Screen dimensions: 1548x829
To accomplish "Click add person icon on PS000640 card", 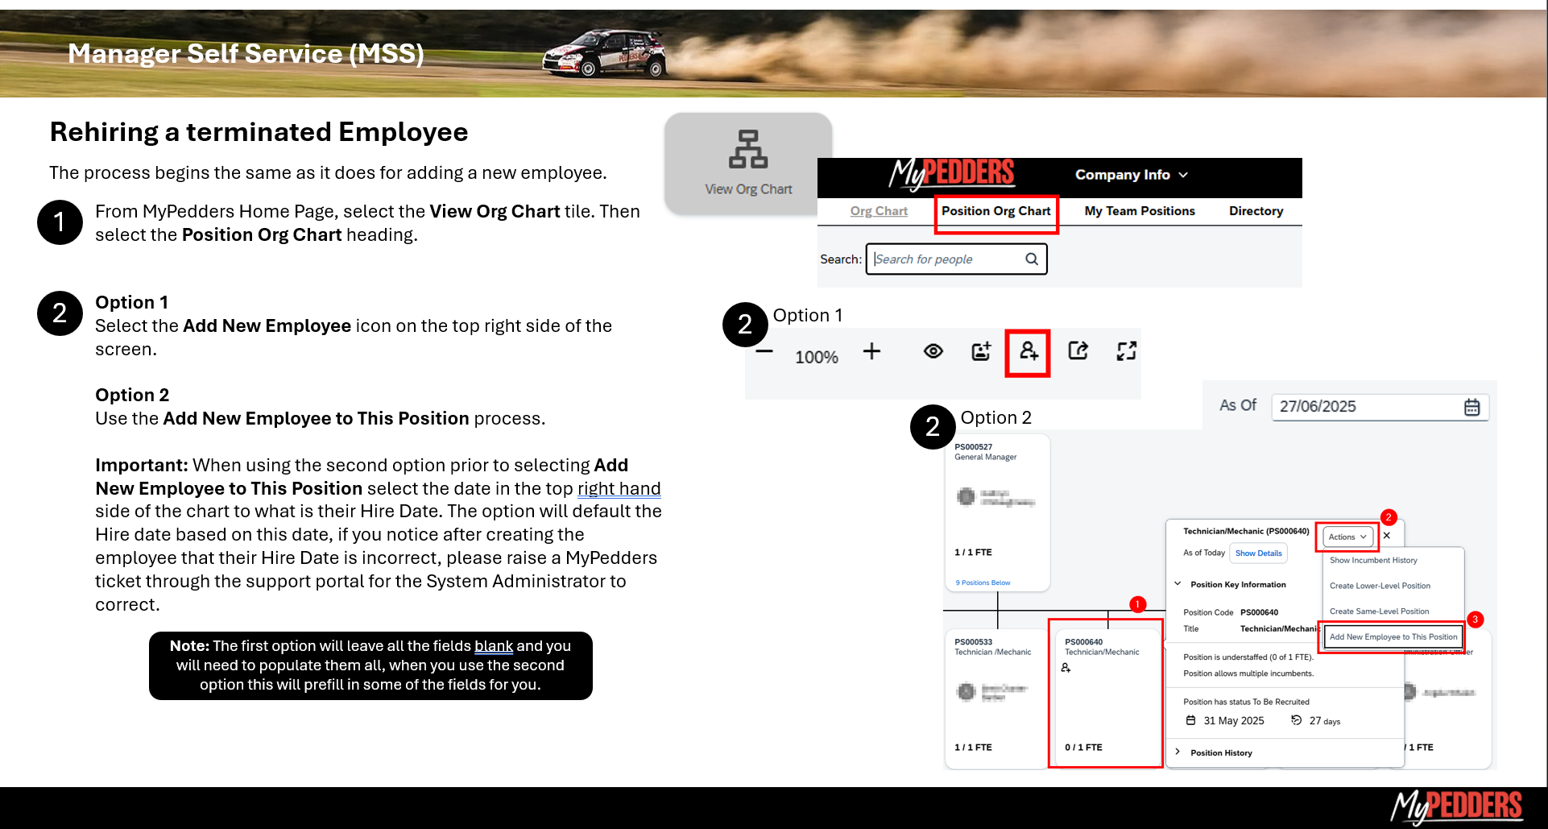I will pyautogui.click(x=1066, y=668).
